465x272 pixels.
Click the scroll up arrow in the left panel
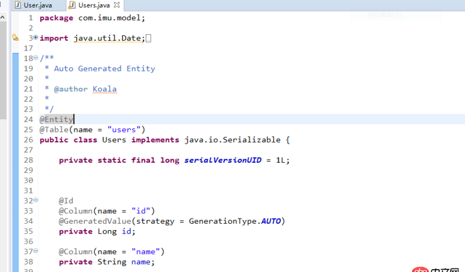coord(3,17)
